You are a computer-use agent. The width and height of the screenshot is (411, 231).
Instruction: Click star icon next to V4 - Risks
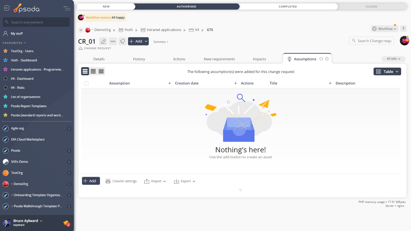5,87
